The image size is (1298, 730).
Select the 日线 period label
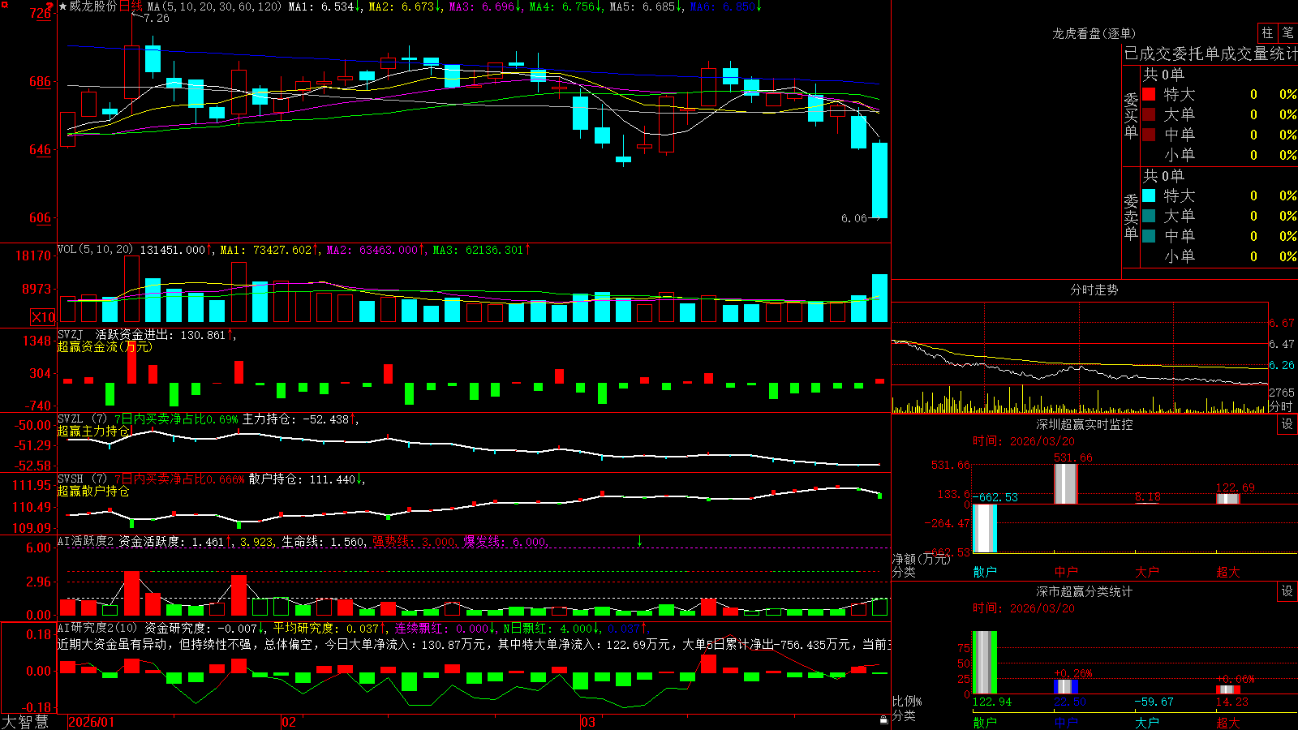[x=131, y=6]
